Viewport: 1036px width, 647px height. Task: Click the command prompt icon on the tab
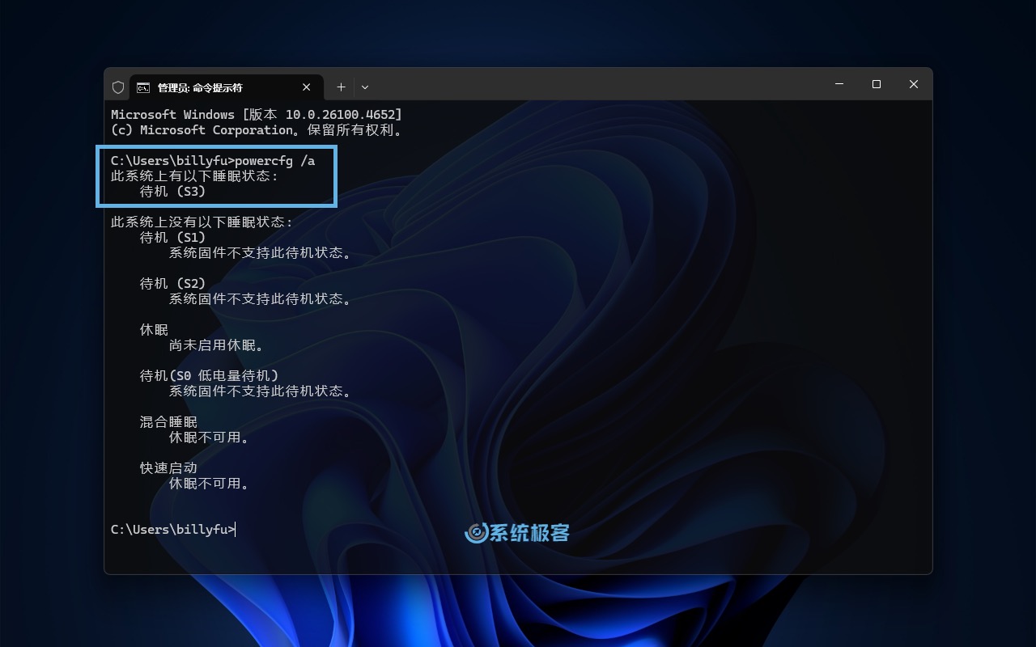point(143,87)
